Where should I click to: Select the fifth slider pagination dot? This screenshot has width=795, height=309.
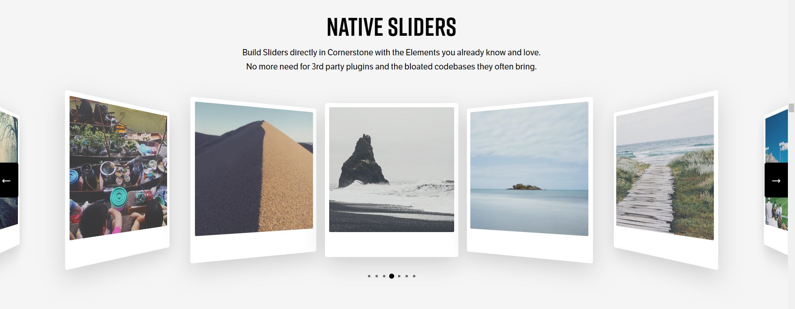click(x=399, y=276)
